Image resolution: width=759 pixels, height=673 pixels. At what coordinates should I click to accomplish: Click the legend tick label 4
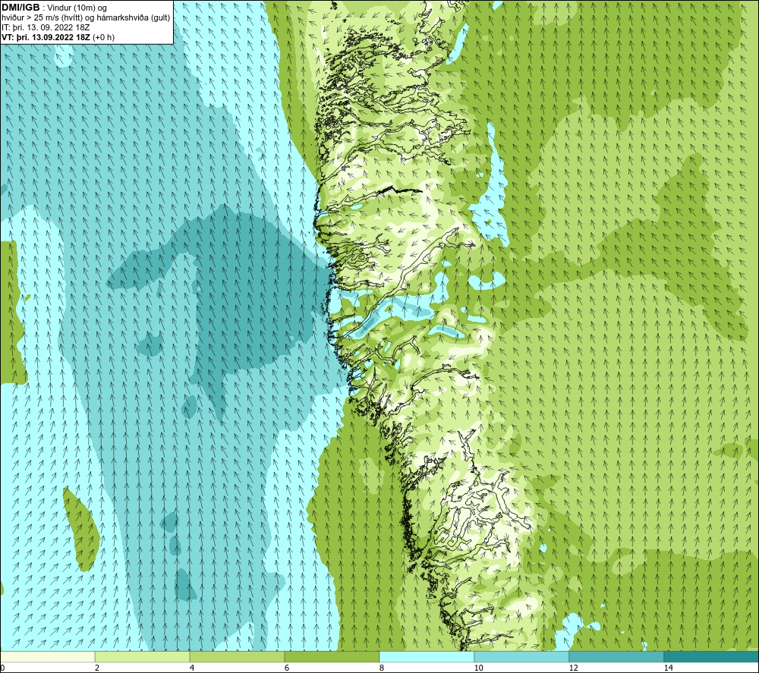pos(192,668)
